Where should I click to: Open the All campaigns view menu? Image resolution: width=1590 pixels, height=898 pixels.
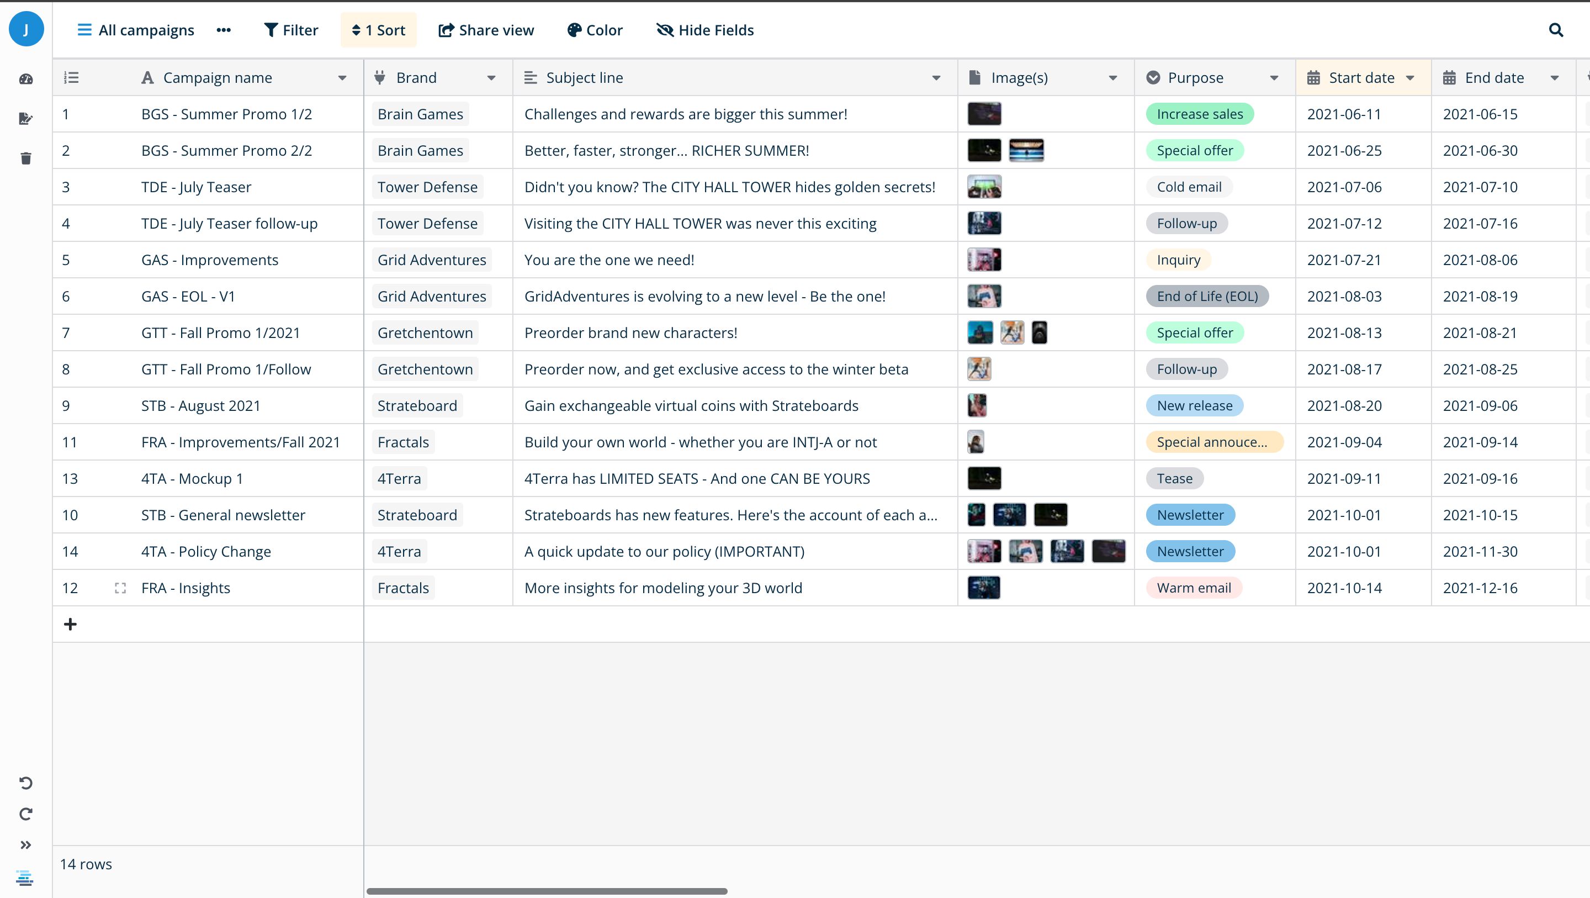[135, 30]
